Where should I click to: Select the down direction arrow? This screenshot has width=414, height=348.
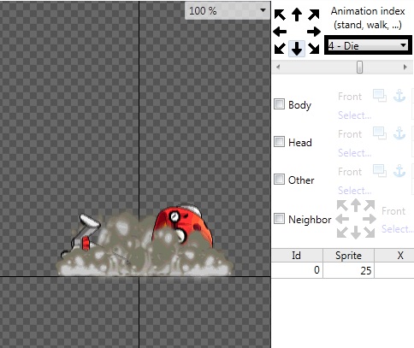pyautogui.click(x=297, y=49)
